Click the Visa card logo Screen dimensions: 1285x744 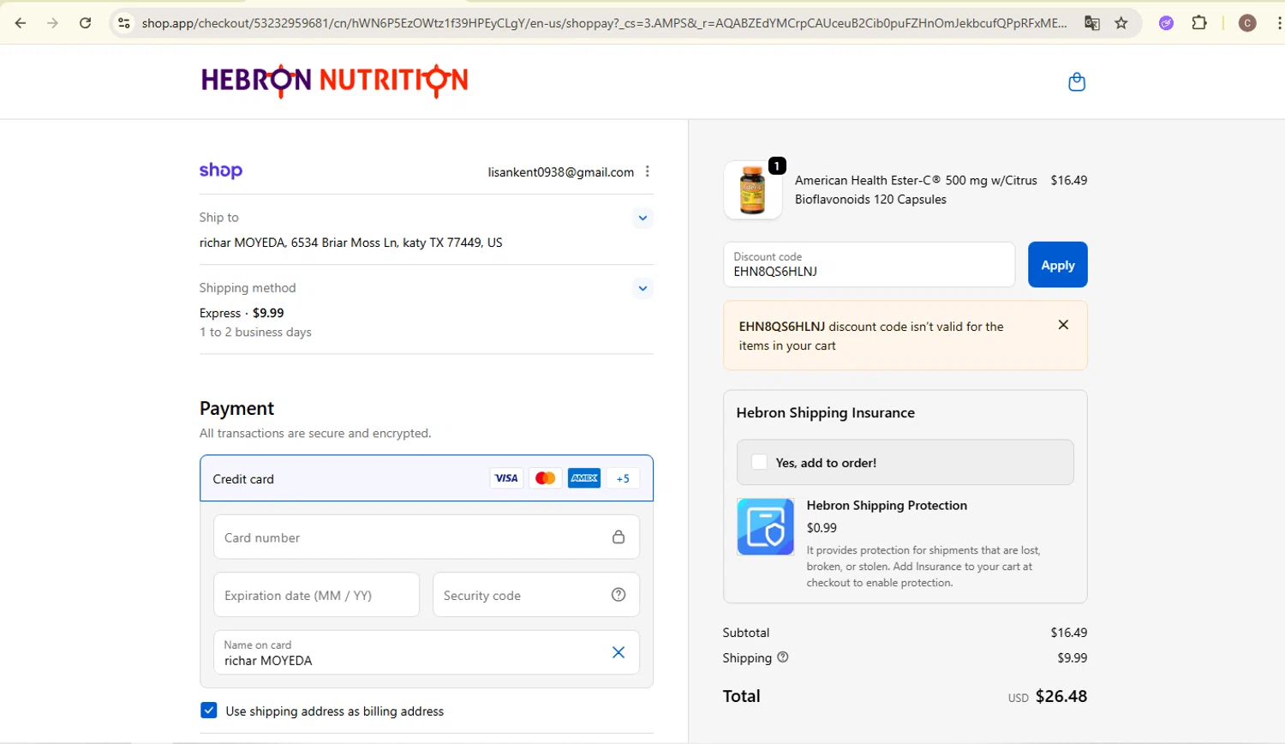point(506,478)
